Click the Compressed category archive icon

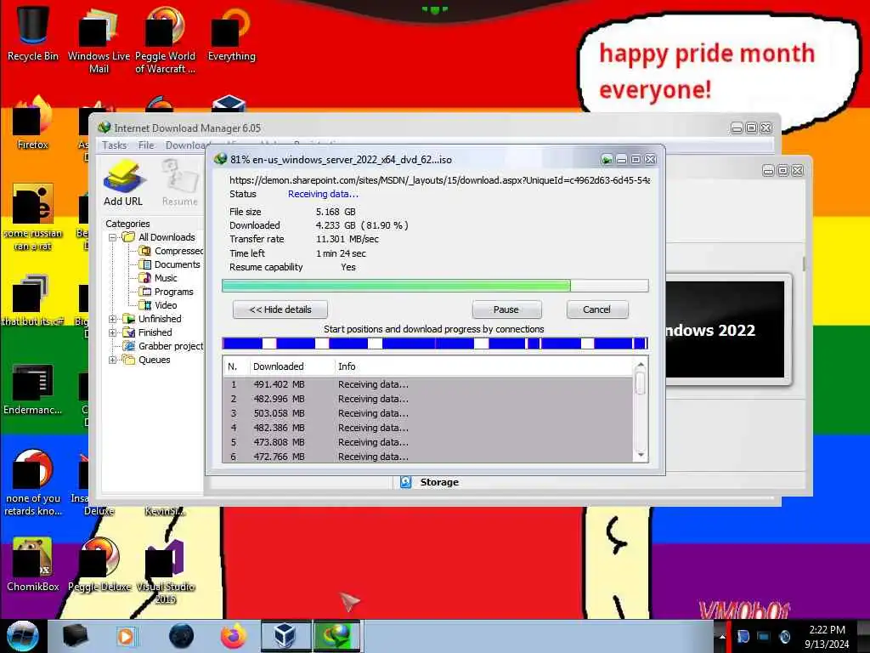pos(145,251)
